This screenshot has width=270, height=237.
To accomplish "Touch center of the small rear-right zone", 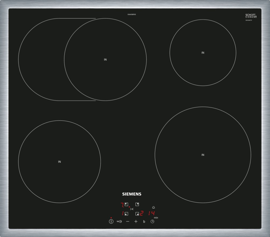I will 203,53.
